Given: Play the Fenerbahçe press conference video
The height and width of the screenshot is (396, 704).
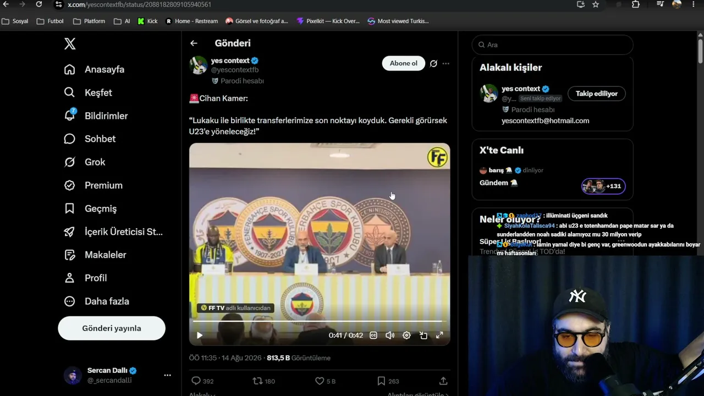Looking at the screenshot, I should click(200, 335).
